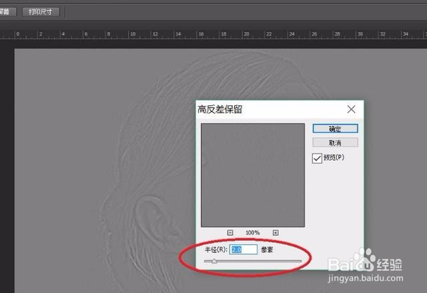Click the 半径(R) input field

243,250
